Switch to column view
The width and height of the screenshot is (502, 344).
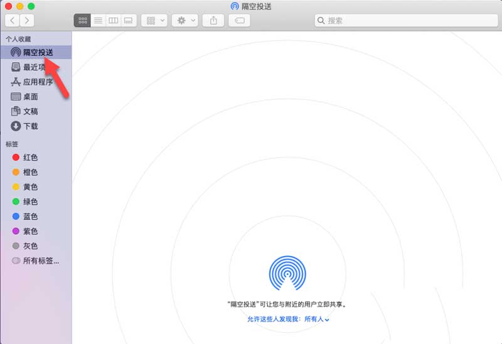click(114, 21)
